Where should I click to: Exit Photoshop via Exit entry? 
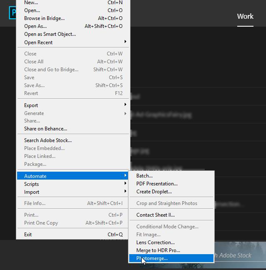click(x=28, y=235)
